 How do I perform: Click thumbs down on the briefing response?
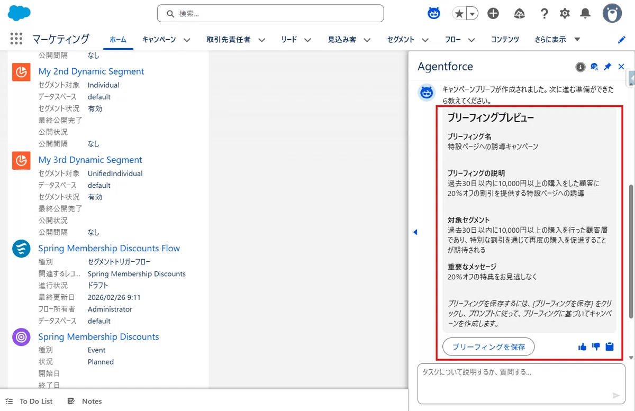[596, 347]
